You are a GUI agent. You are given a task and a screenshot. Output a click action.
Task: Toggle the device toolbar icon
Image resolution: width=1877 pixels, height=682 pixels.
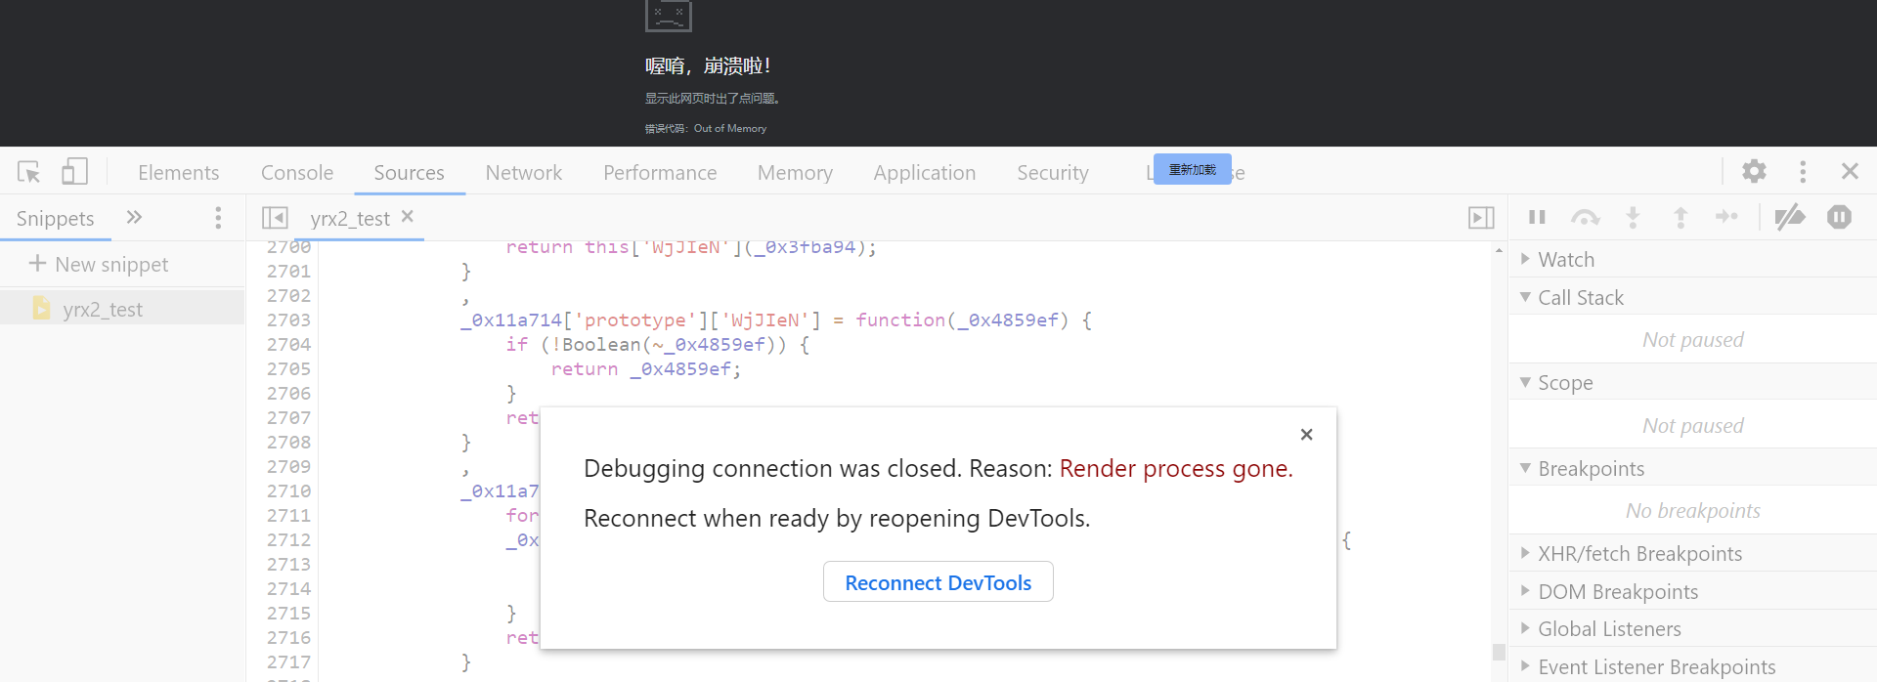(74, 172)
